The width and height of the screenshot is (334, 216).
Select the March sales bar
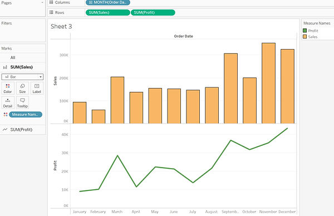[117, 100]
